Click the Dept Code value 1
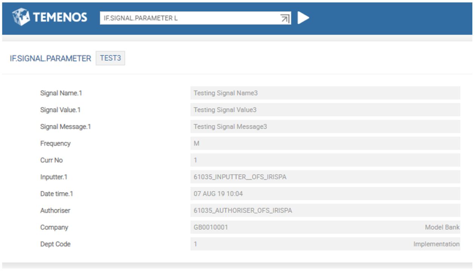This screenshot has width=475, height=271. 195,244
